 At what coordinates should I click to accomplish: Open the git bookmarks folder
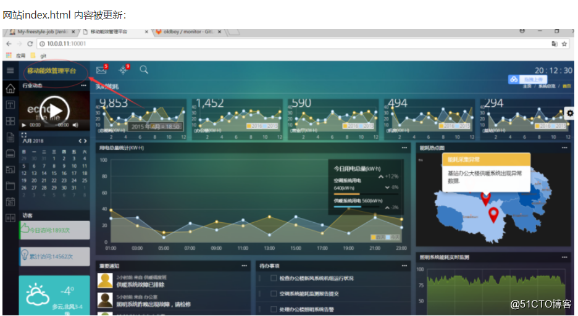pyautogui.click(x=39, y=56)
